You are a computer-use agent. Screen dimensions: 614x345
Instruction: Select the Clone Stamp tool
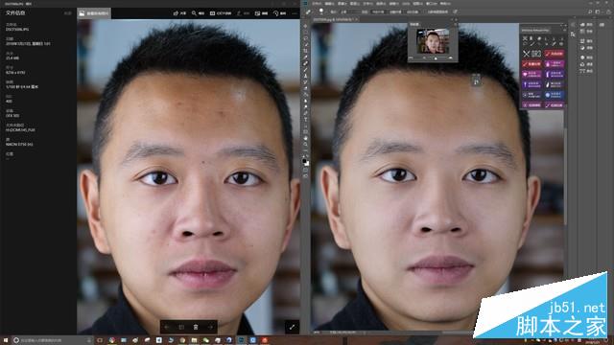point(306,76)
